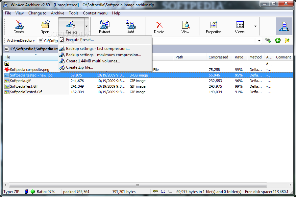
Task: Click the green status circle icon
Action: [33, 191]
